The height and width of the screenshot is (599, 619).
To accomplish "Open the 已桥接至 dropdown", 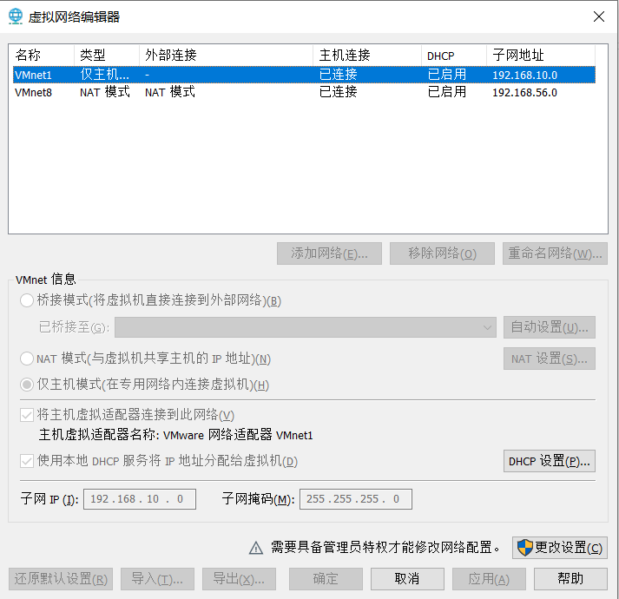I will tap(305, 327).
